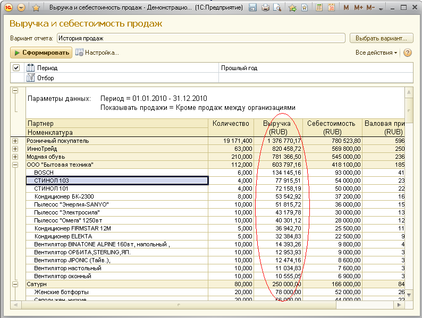Collapse the Сатурн group
The image size is (422, 318).
[15, 284]
